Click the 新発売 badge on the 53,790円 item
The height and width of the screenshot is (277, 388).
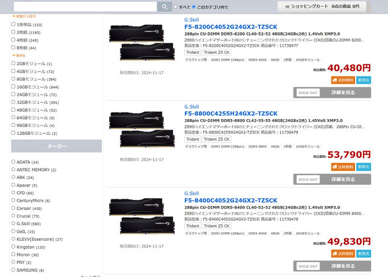[x=364, y=167]
